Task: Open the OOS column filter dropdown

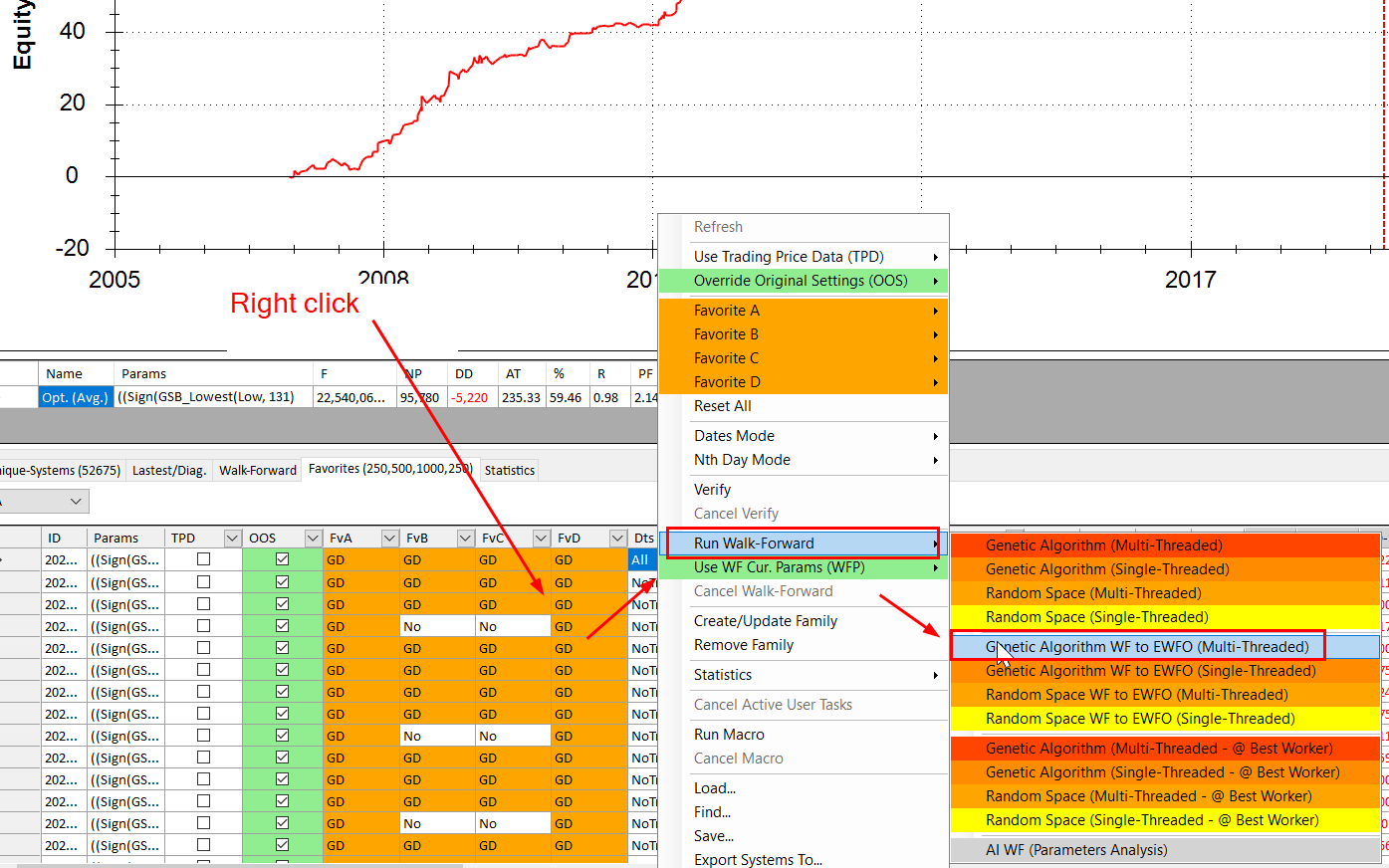Action: pyautogui.click(x=313, y=539)
